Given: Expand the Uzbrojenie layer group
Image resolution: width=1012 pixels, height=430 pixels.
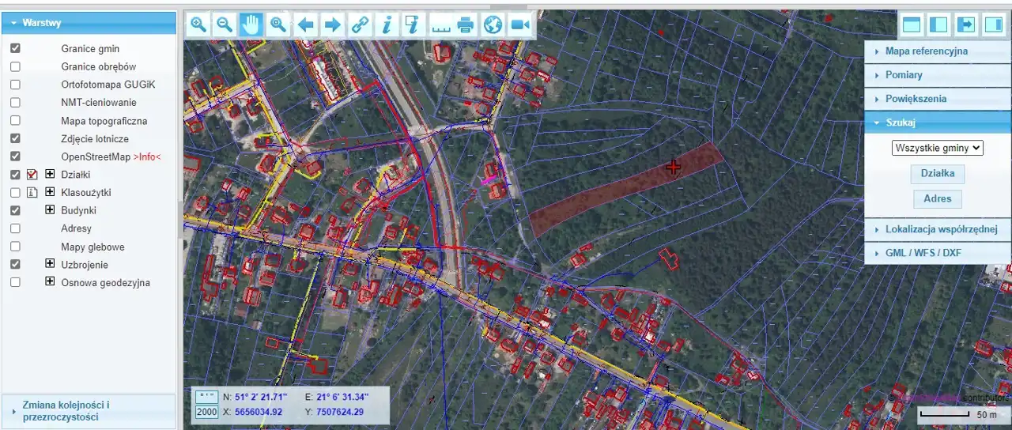Looking at the screenshot, I should (x=50, y=265).
